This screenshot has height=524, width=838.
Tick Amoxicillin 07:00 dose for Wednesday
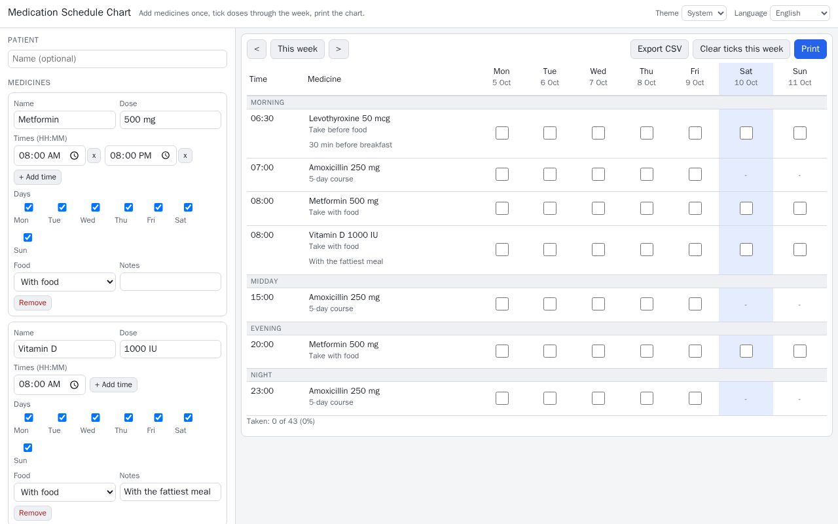click(598, 174)
